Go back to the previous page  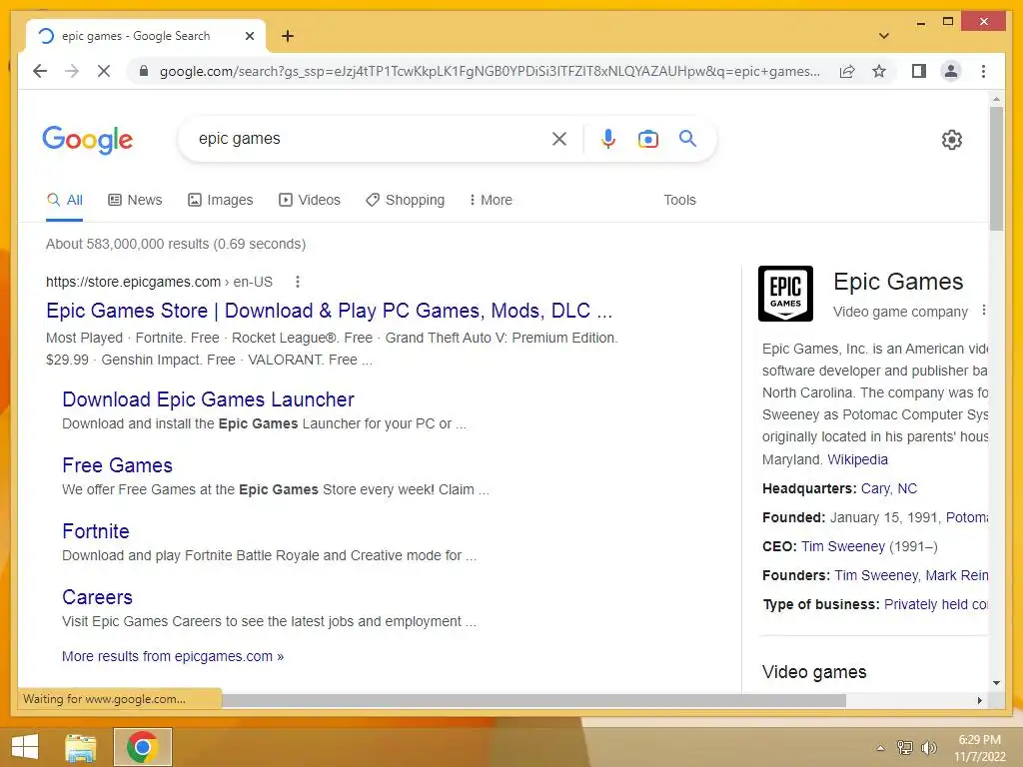pos(40,71)
